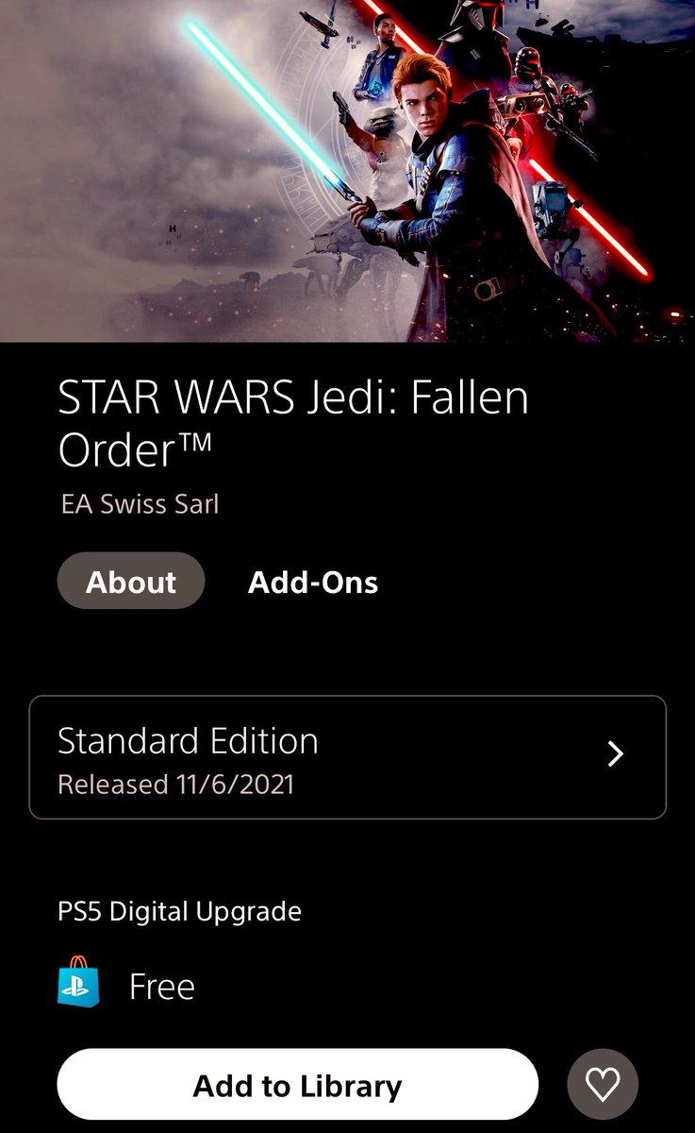Open the EA Swiss Sarl publisher link
This screenshot has height=1133, width=695.
[x=140, y=503]
